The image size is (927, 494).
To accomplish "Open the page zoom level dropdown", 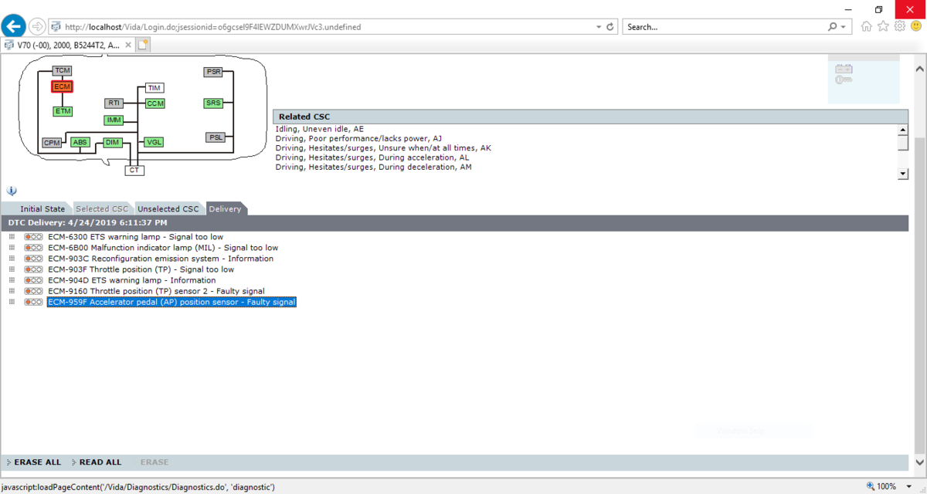I will tap(900, 486).
